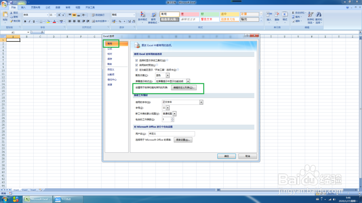
Task: Switch to the 公式 ribbon tab
Action: (x=48, y=8)
